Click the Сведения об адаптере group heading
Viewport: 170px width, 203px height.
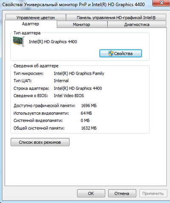pos(36,66)
